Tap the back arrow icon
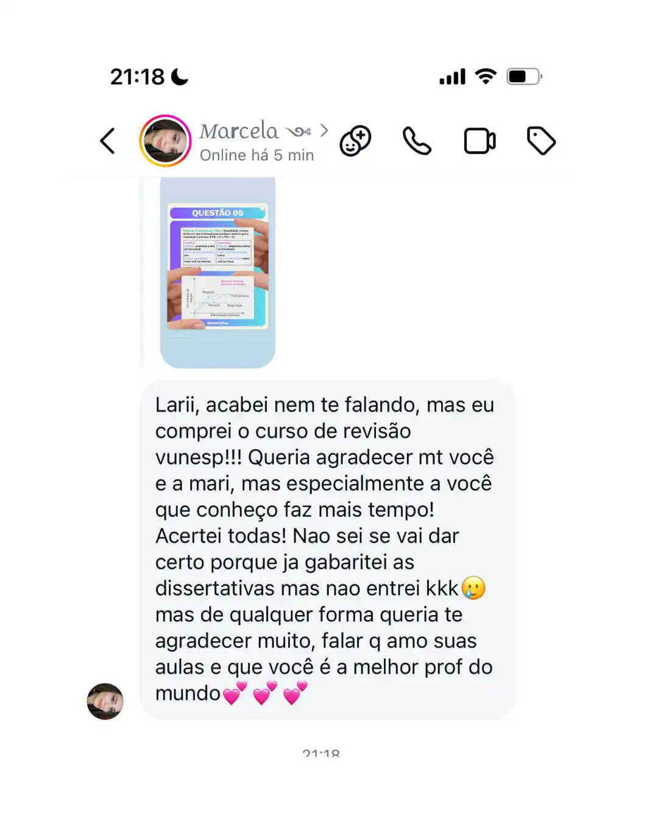 (108, 141)
